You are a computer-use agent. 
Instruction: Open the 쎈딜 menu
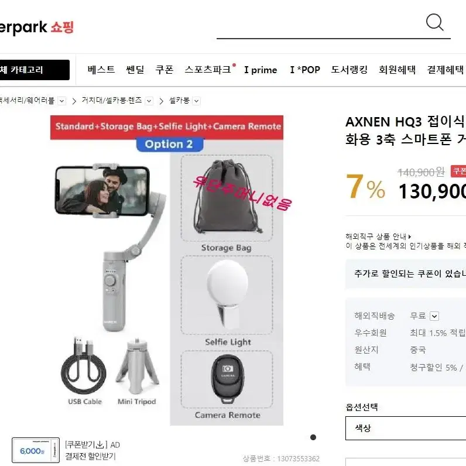[135, 70]
